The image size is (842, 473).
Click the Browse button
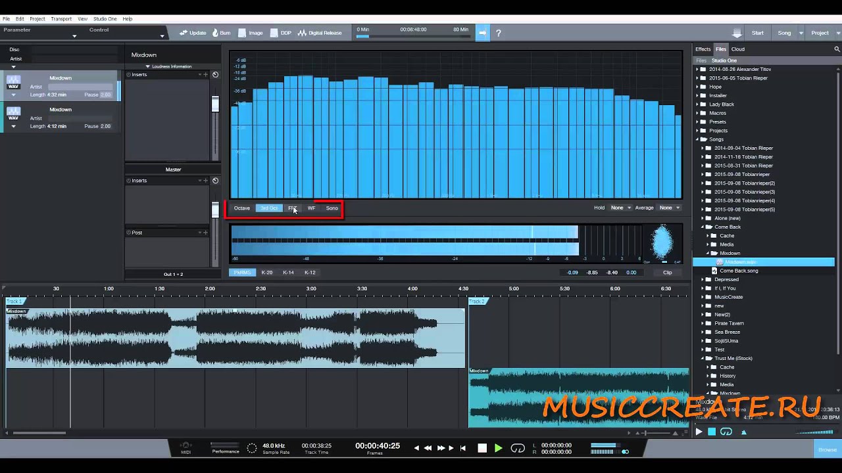coord(827,450)
